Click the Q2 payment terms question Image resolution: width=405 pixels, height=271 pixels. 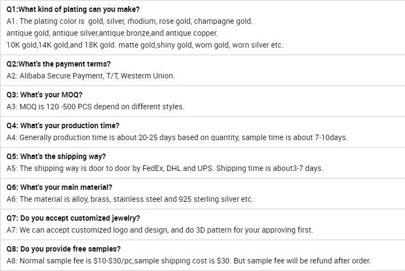pyautogui.click(x=58, y=64)
